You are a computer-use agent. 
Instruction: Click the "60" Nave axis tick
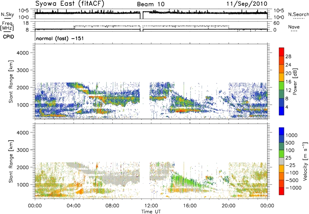coord(276,23)
